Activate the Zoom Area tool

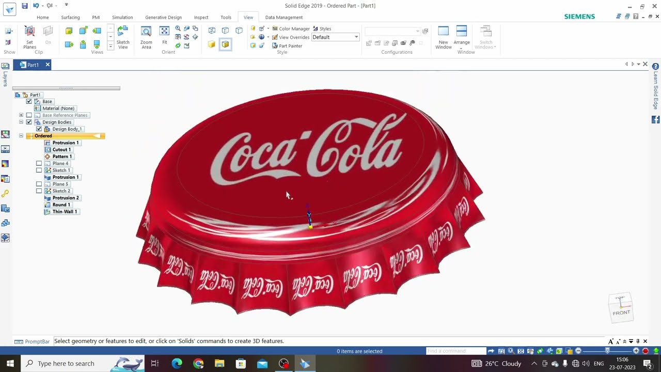146,37
